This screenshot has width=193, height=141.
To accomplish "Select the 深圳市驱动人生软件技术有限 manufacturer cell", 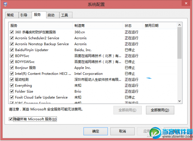I will (98, 80).
